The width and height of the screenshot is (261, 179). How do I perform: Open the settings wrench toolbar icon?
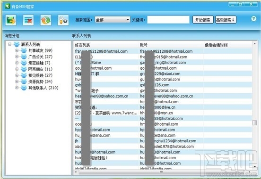click(x=63, y=20)
